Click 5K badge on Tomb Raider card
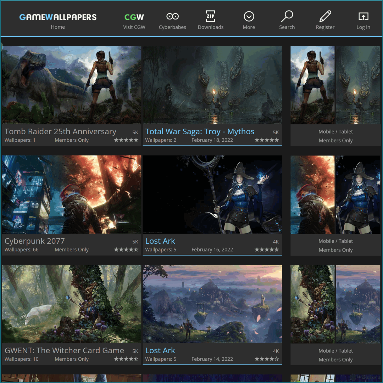 click(x=135, y=133)
